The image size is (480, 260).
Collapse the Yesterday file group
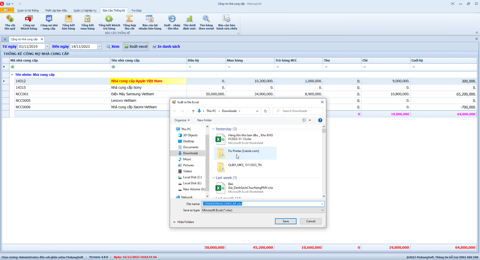pyautogui.click(x=213, y=129)
